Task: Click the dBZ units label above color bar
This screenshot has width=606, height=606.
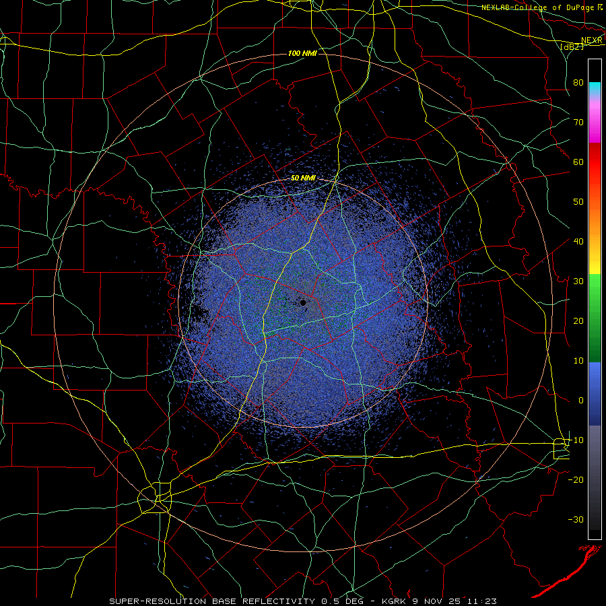Action: [572, 46]
